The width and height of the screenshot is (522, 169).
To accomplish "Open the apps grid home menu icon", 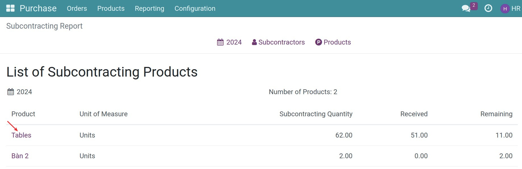I will click(x=10, y=8).
